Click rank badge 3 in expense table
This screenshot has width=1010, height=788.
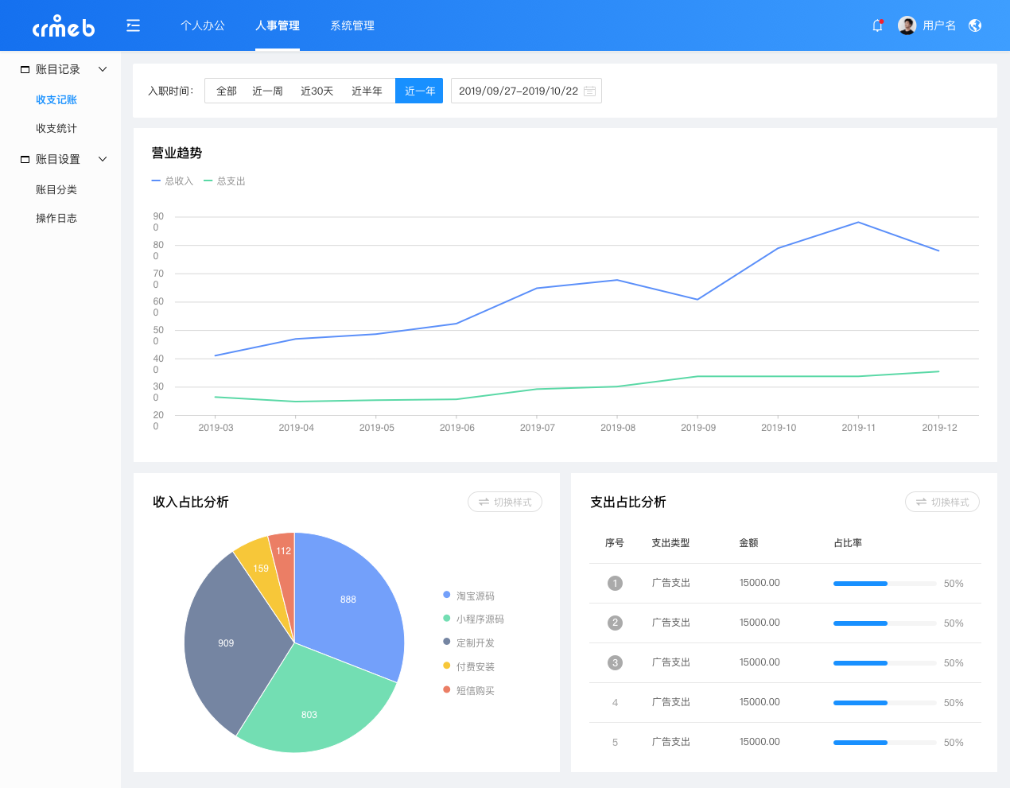pos(615,663)
